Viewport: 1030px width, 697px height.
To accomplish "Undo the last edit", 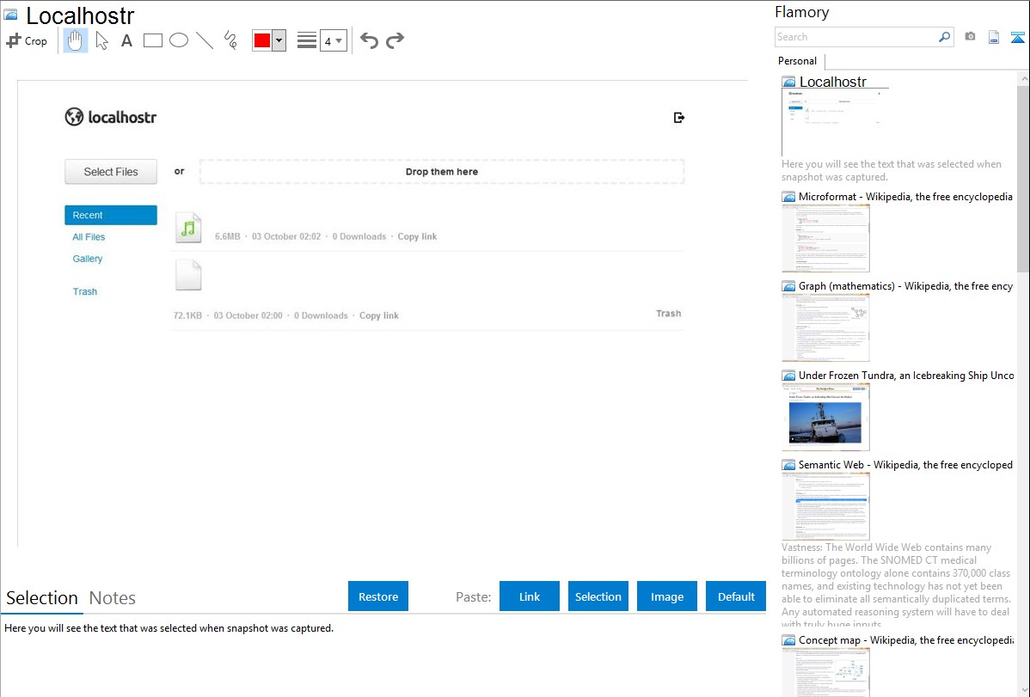I will click(x=369, y=40).
